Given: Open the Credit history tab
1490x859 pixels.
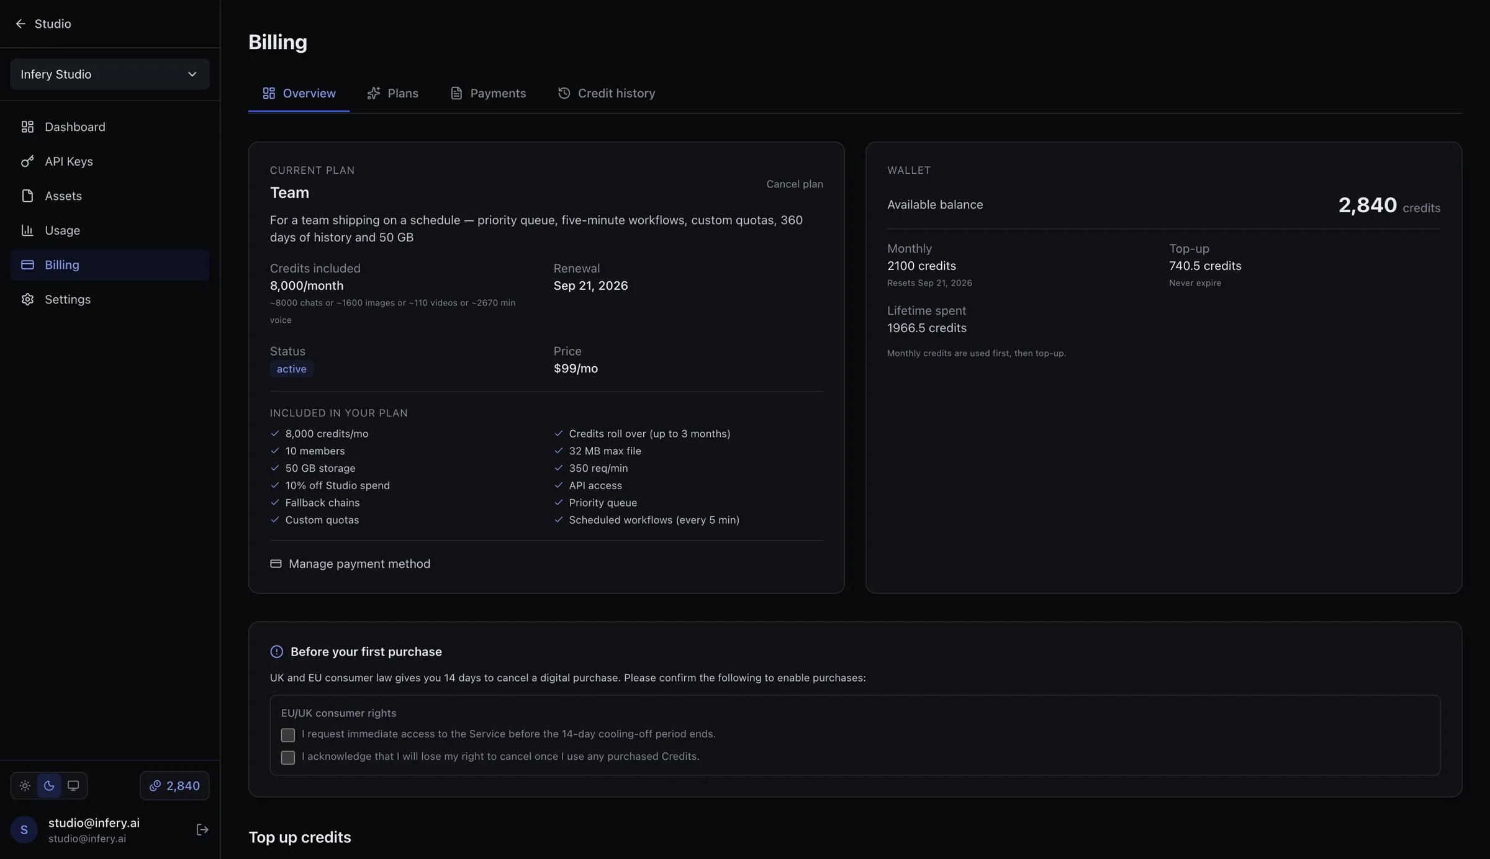Looking at the screenshot, I should 607,93.
